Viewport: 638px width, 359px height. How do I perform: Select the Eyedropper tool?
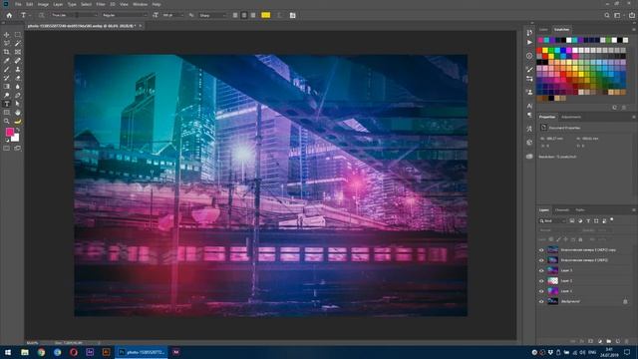point(7,61)
